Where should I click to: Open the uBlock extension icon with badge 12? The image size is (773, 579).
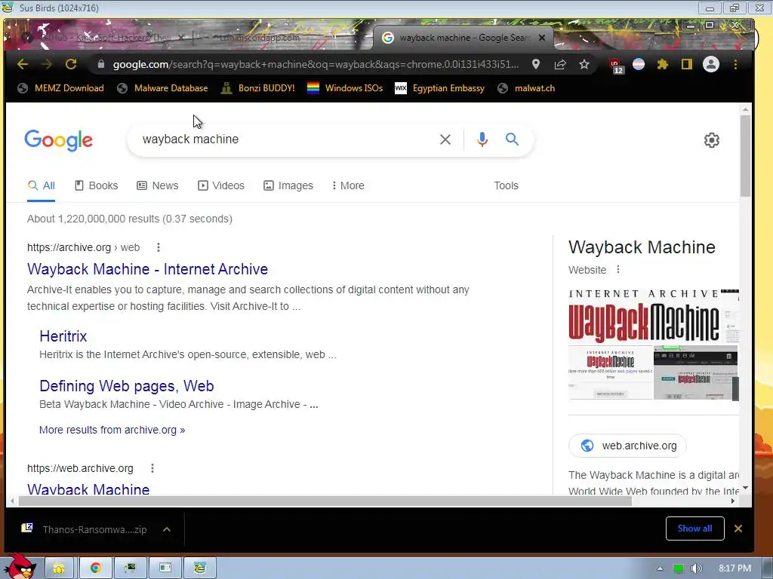pos(616,66)
